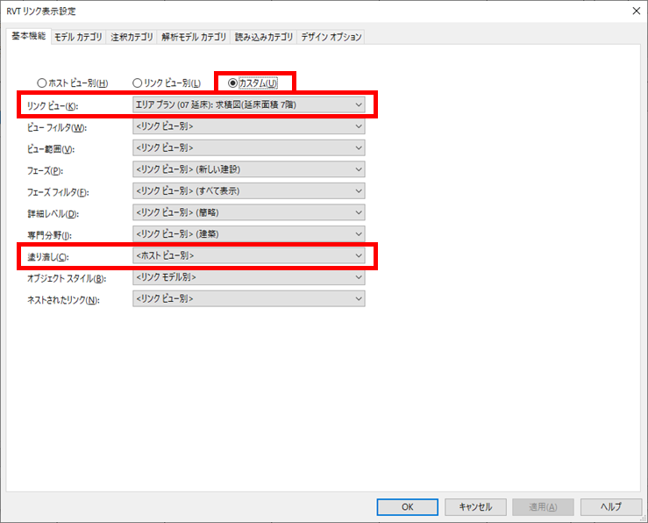Click the ネストされたリンク(N) label
The image size is (648, 523).
tap(63, 300)
